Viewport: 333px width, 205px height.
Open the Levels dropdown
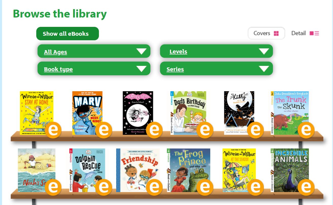coord(216,51)
